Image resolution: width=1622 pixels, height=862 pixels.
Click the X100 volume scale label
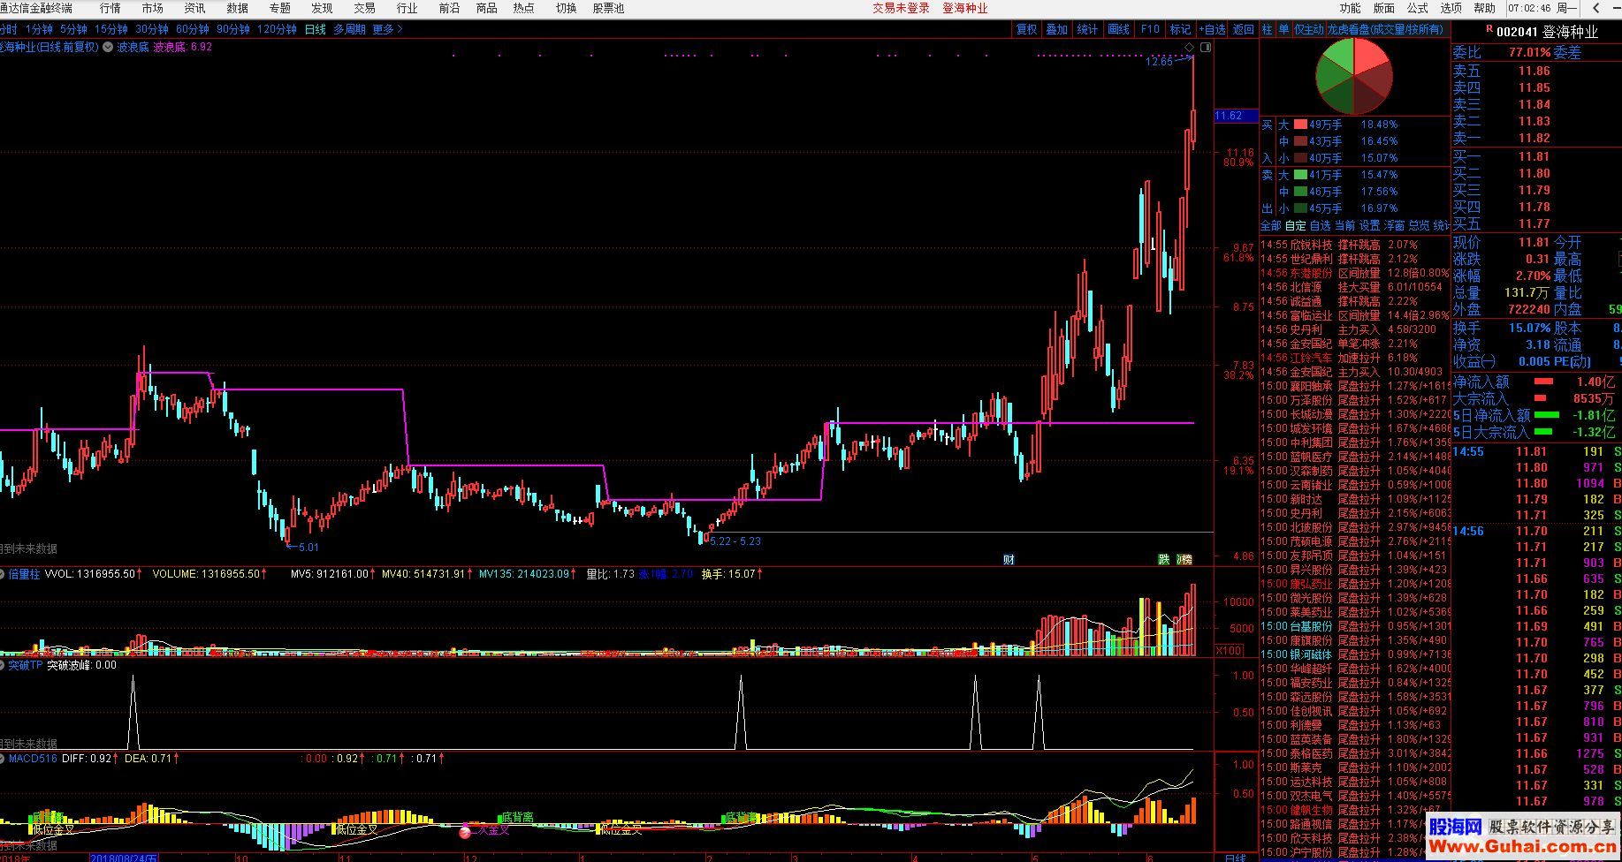(1230, 651)
